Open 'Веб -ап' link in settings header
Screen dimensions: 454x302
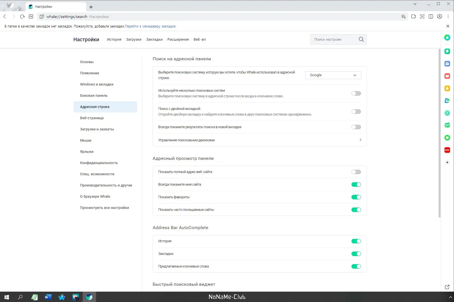click(200, 40)
